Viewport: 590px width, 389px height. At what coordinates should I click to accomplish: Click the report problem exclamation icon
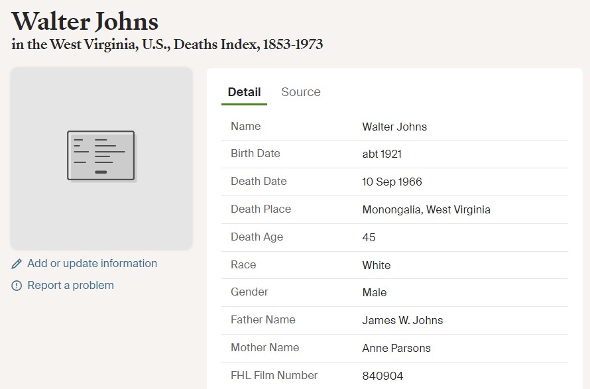[x=17, y=286]
